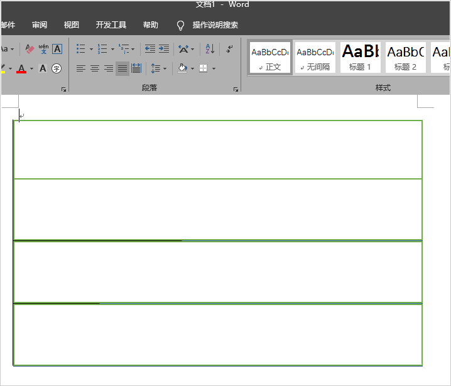Toggle Show/Hide paragraph marks
Image resolution: width=451 pixels, height=386 pixels.
(229, 49)
